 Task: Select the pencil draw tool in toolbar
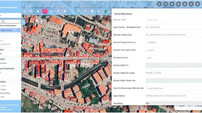pos(24,11)
